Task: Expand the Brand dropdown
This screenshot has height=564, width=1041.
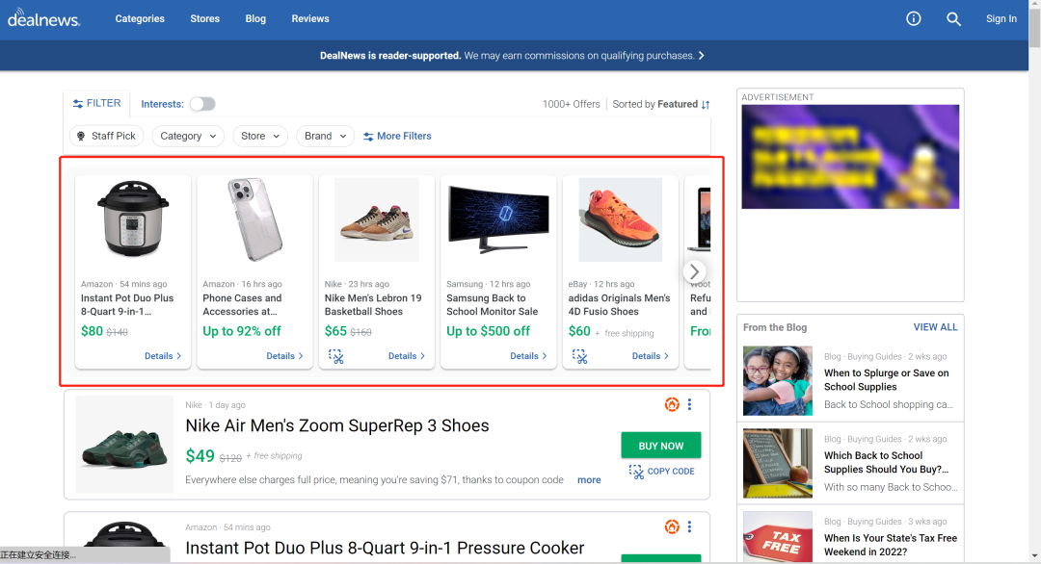Action: click(x=325, y=136)
